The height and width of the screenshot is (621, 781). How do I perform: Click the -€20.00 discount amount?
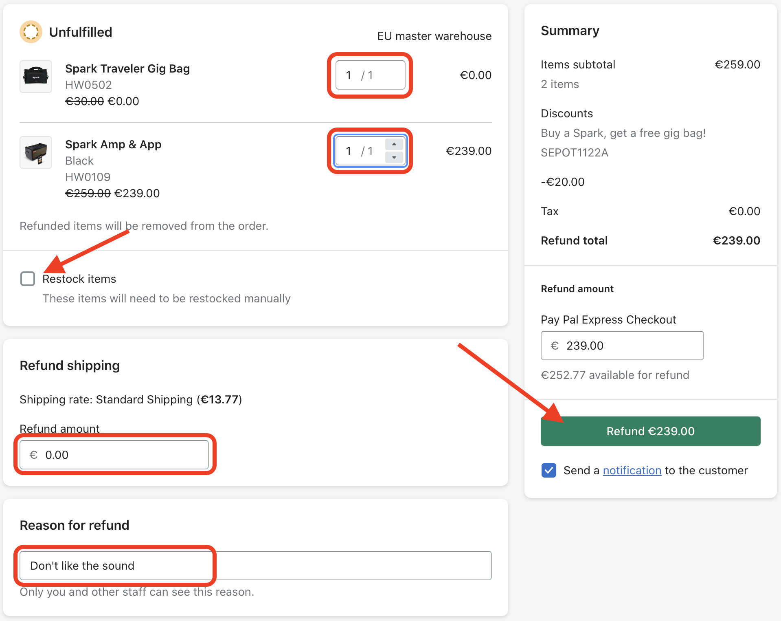[x=562, y=182]
